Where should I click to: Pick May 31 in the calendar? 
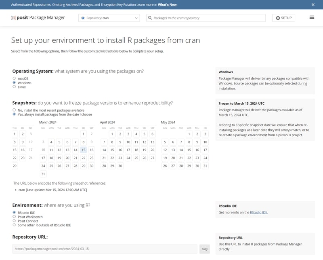205,166
